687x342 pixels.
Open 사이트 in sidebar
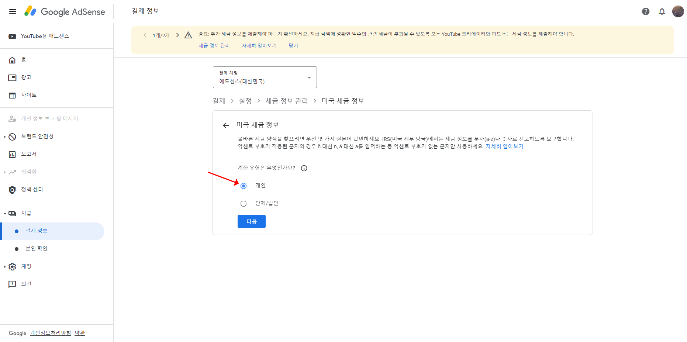click(29, 95)
